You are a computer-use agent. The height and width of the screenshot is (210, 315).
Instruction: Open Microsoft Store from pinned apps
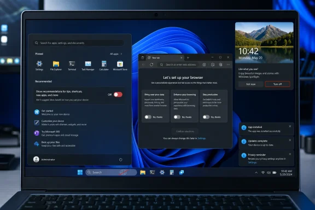[x=120, y=66]
